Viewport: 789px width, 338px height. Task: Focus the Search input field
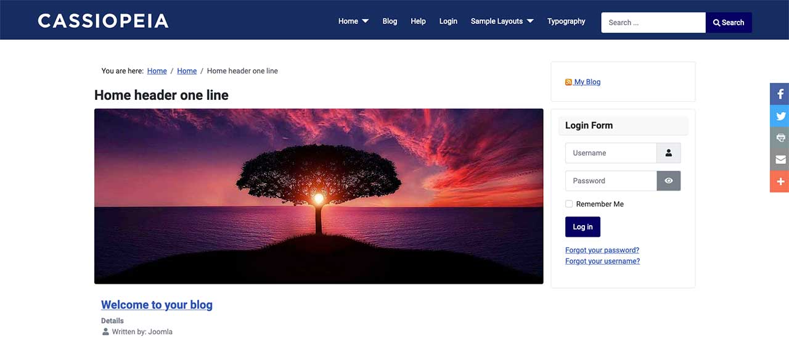[x=653, y=22]
